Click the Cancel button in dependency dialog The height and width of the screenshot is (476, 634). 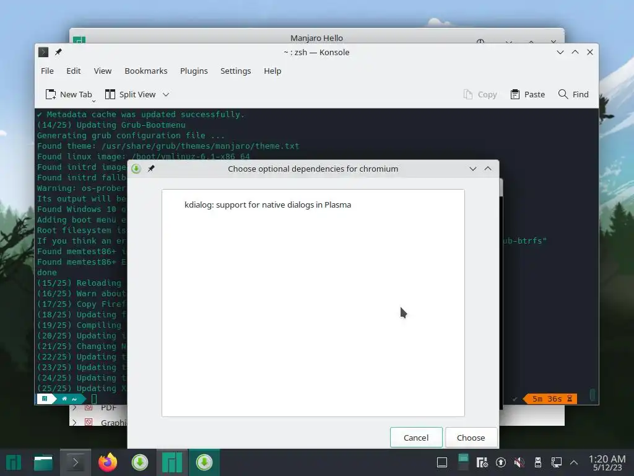coord(416,438)
